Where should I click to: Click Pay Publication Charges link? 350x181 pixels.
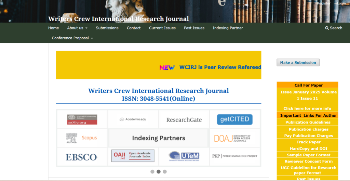coord(309,135)
